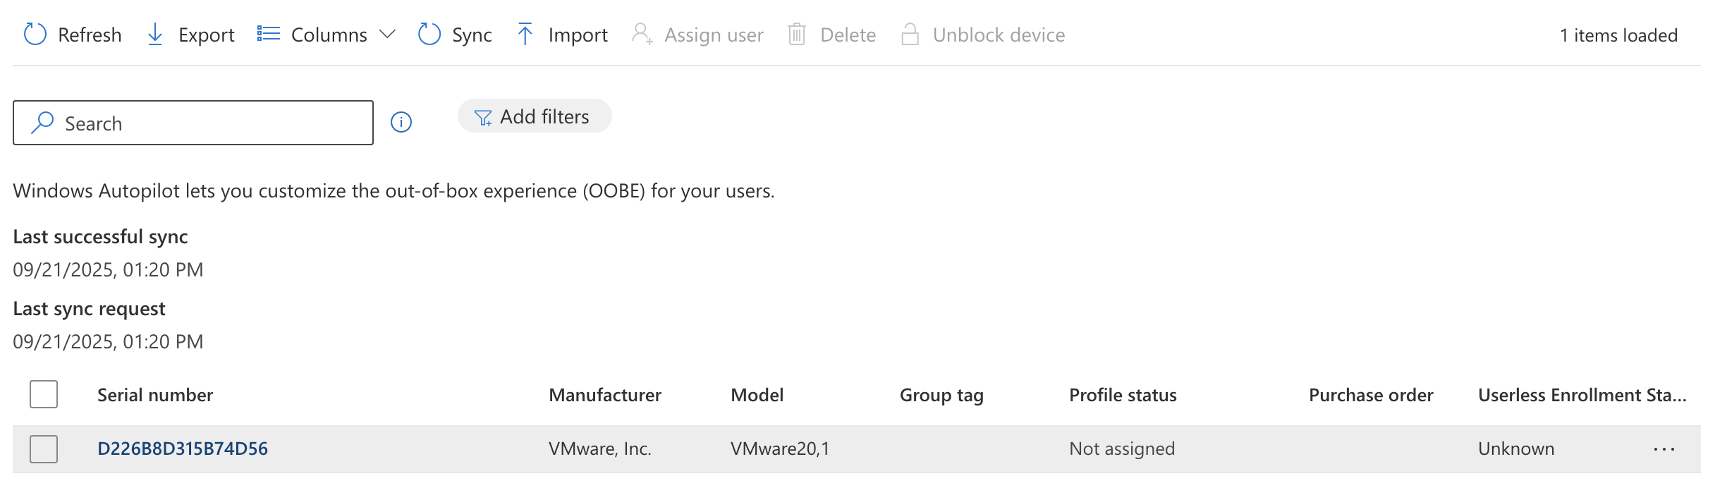Open the row context menu via ellipsis
Screen dimensions: 1715x488
(x=1665, y=449)
